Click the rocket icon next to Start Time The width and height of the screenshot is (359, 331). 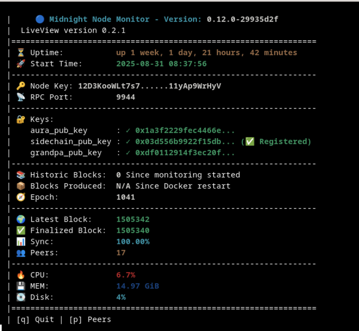click(21, 64)
